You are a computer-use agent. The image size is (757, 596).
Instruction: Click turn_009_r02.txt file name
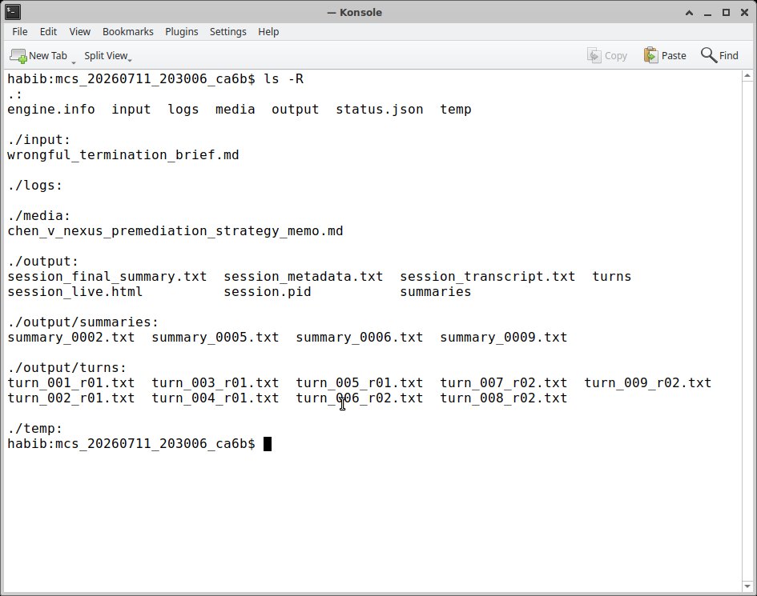coord(648,383)
